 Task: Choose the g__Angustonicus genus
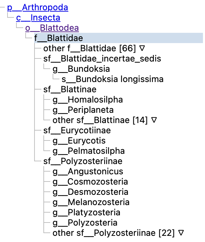(88, 171)
